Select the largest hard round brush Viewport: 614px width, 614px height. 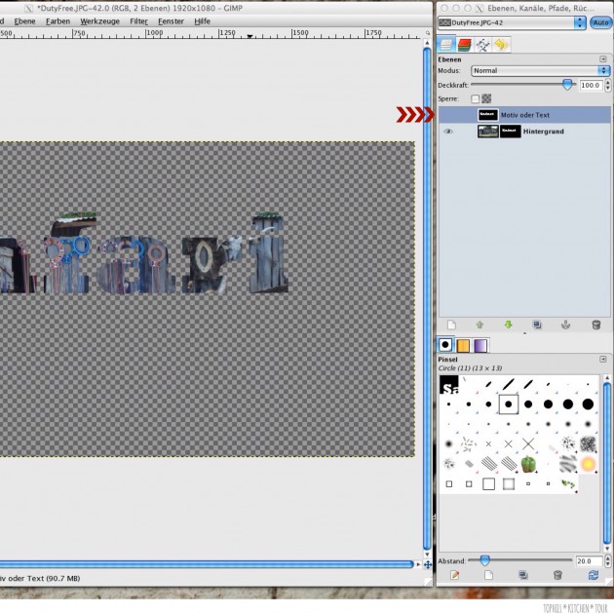coord(588,404)
